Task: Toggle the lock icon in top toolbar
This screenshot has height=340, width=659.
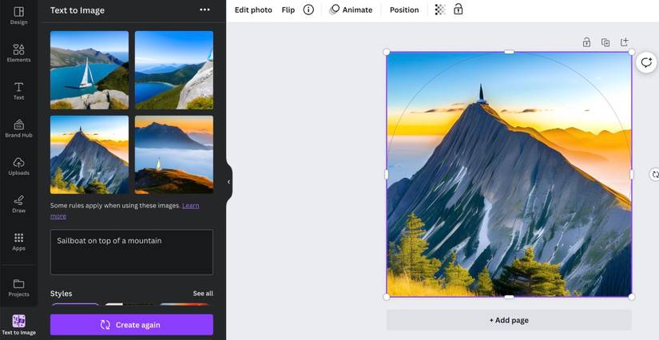Action: 459,10
